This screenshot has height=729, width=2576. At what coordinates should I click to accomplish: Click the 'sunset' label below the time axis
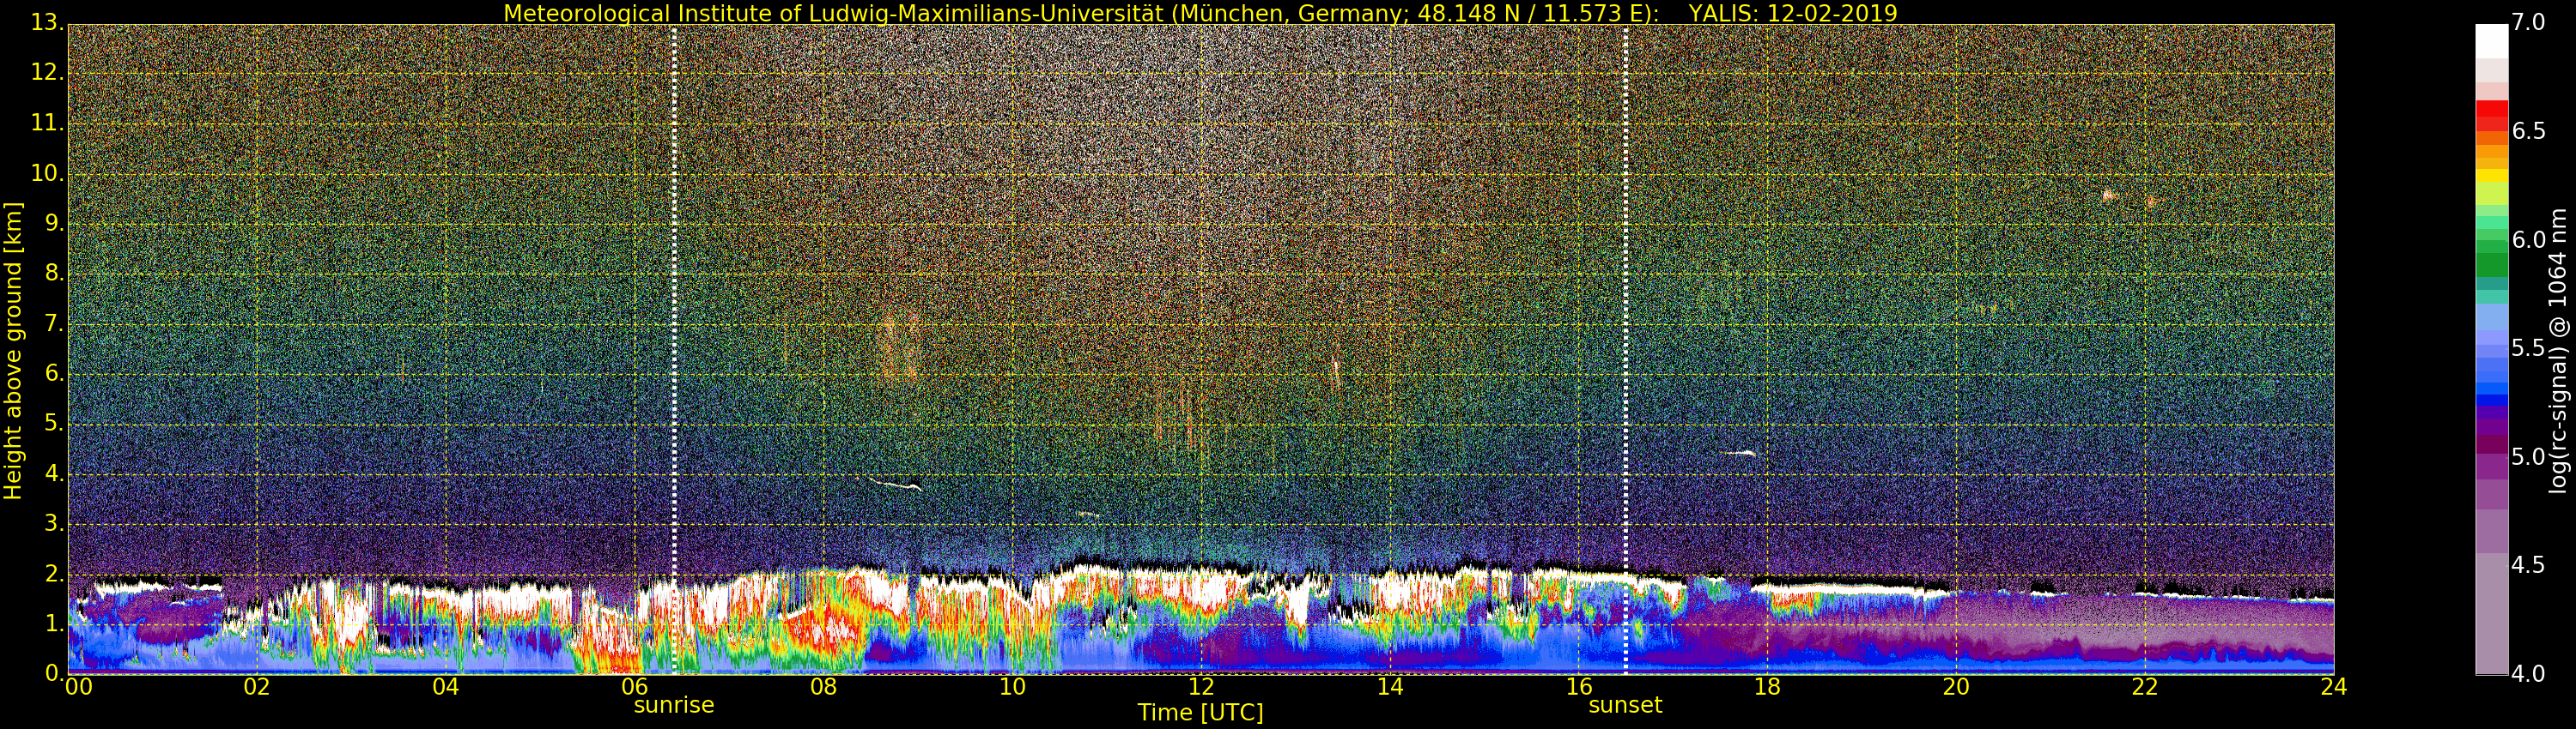coord(1625,705)
